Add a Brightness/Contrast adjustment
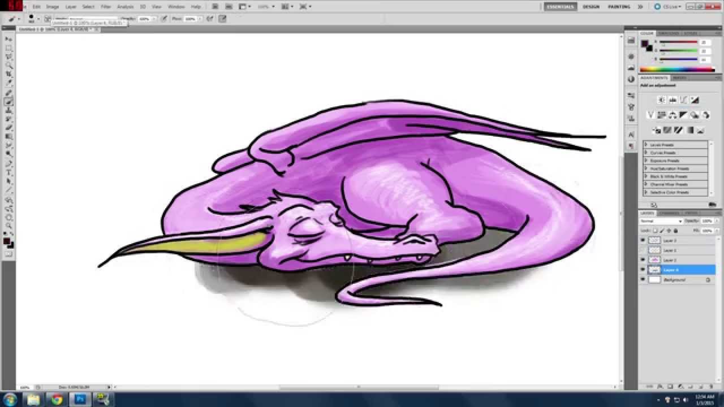 point(661,100)
